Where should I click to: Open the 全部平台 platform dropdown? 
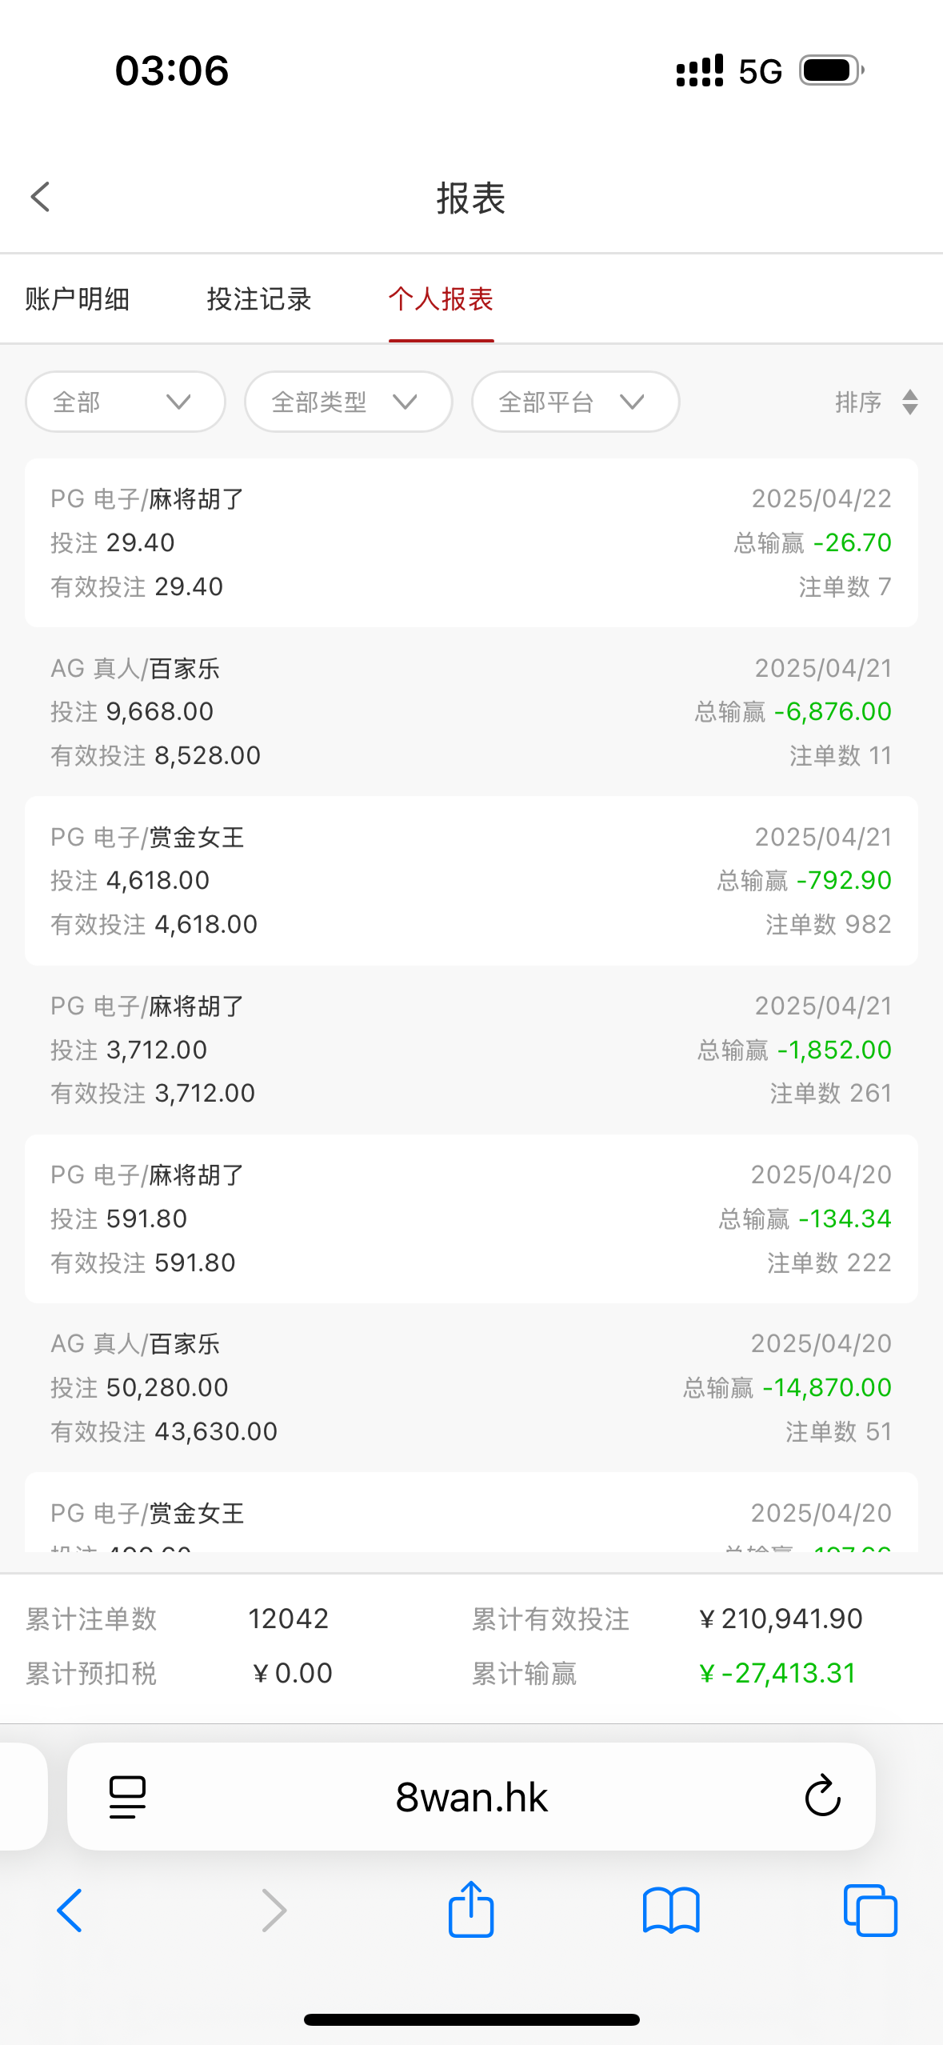click(575, 402)
